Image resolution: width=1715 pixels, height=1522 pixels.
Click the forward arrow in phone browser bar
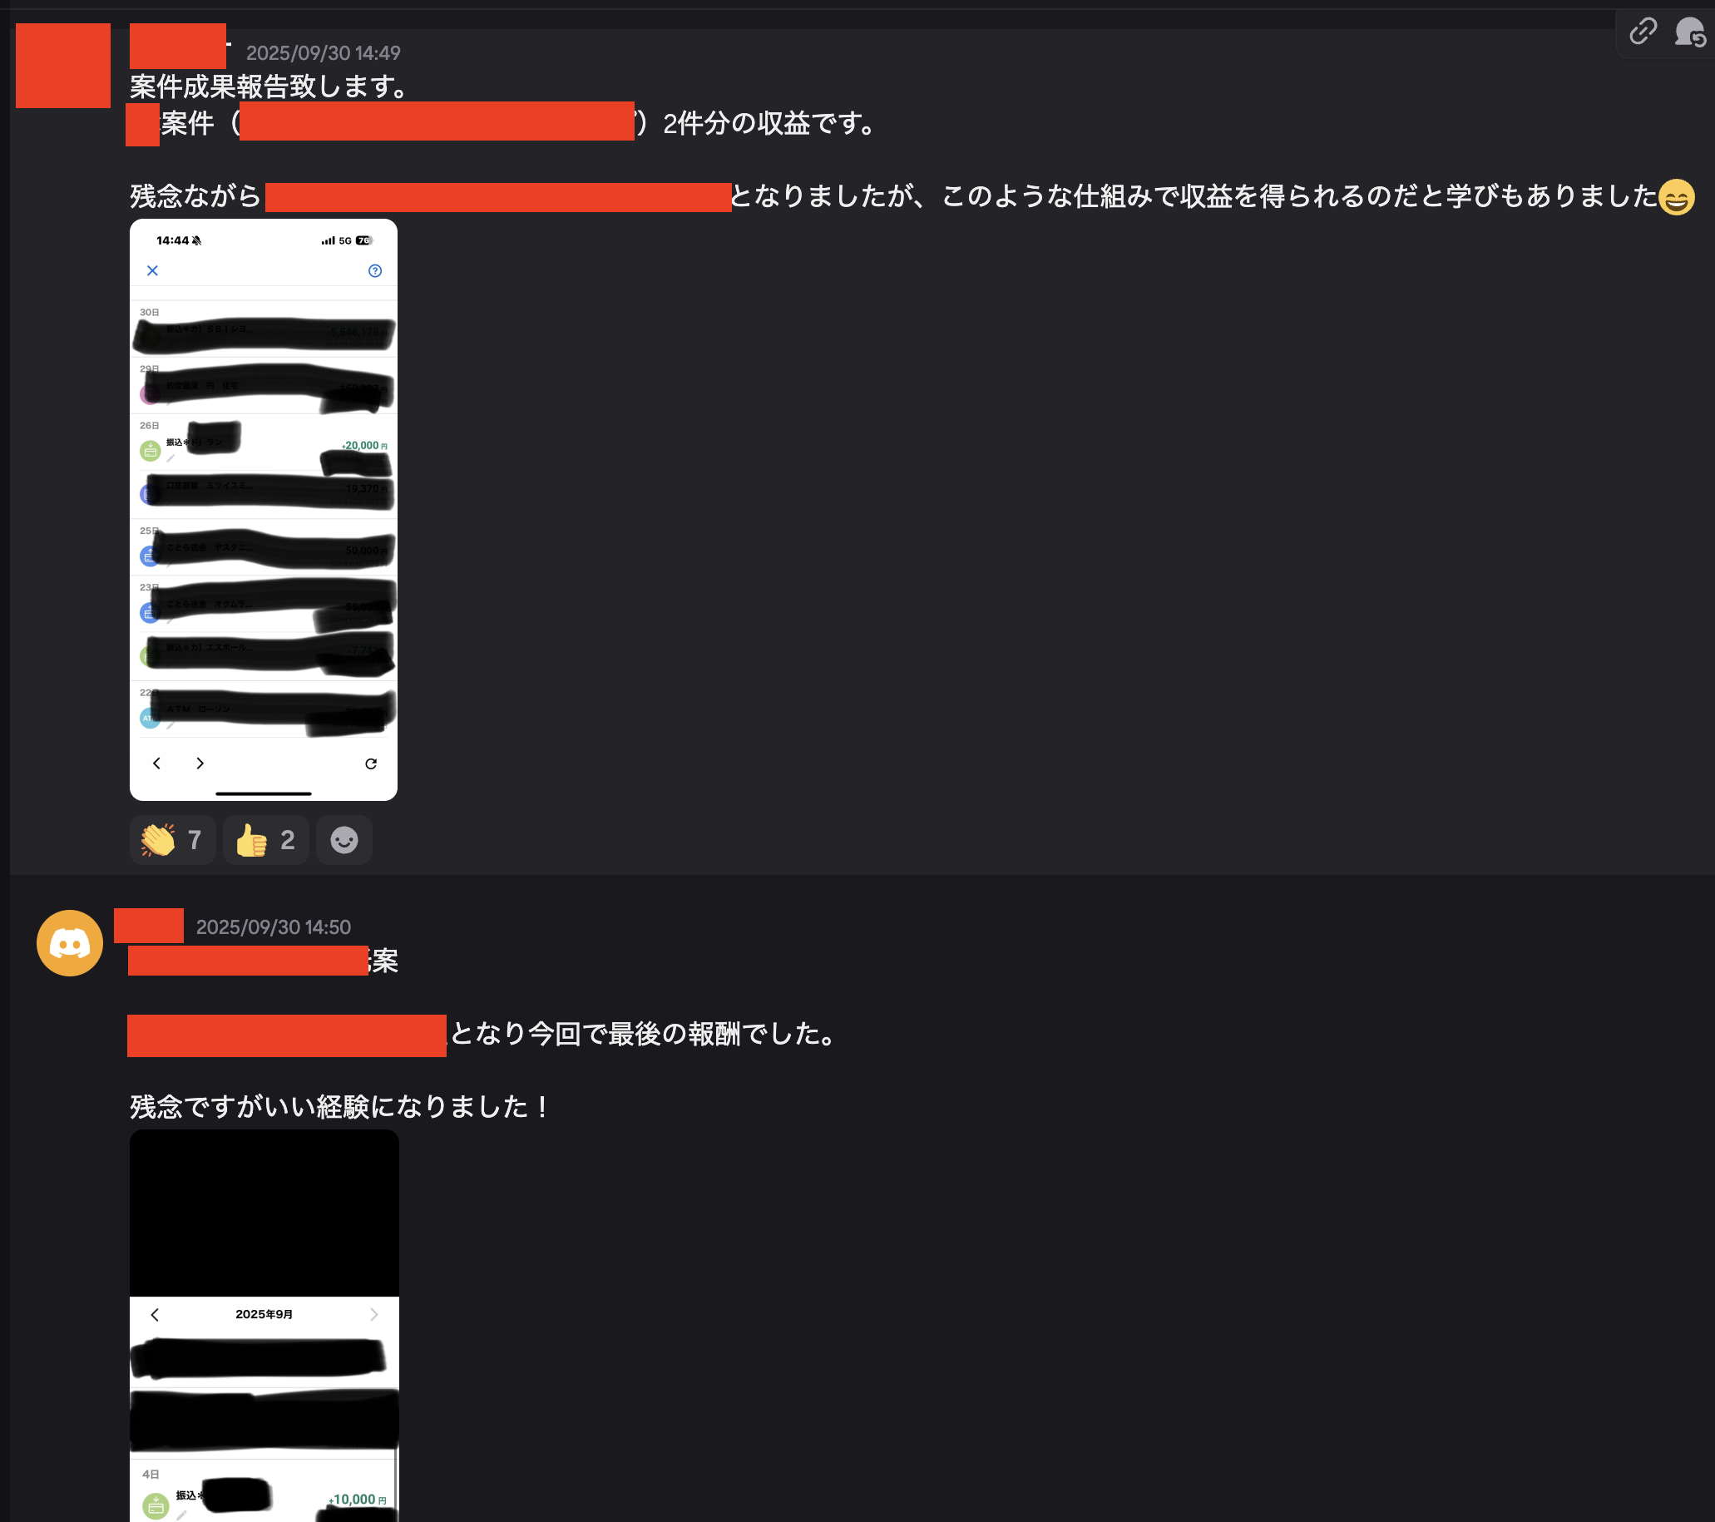[200, 763]
